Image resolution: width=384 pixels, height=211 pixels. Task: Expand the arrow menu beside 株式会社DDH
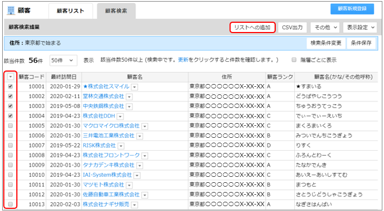coord(120,117)
